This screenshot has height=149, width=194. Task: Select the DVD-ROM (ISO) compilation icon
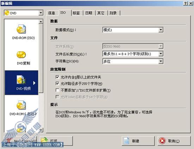(x=21, y=29)
